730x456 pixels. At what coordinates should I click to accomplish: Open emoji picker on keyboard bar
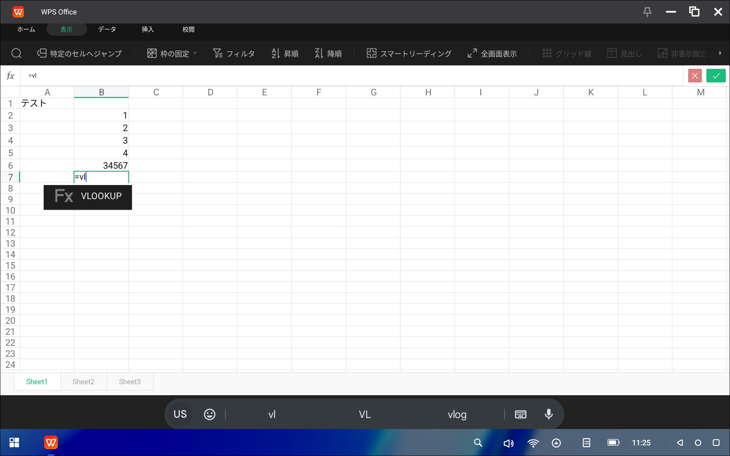pos(209,414)
